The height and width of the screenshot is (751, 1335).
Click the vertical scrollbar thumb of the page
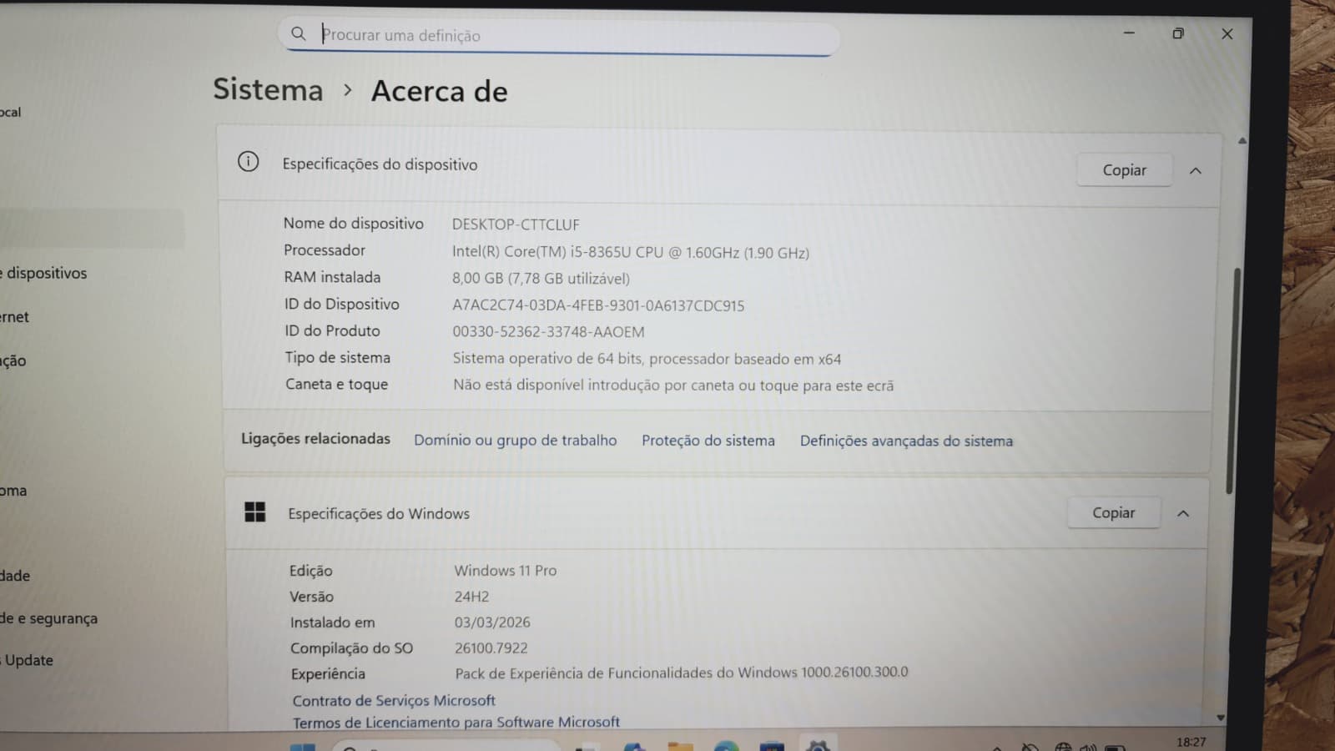(1233, 381)
